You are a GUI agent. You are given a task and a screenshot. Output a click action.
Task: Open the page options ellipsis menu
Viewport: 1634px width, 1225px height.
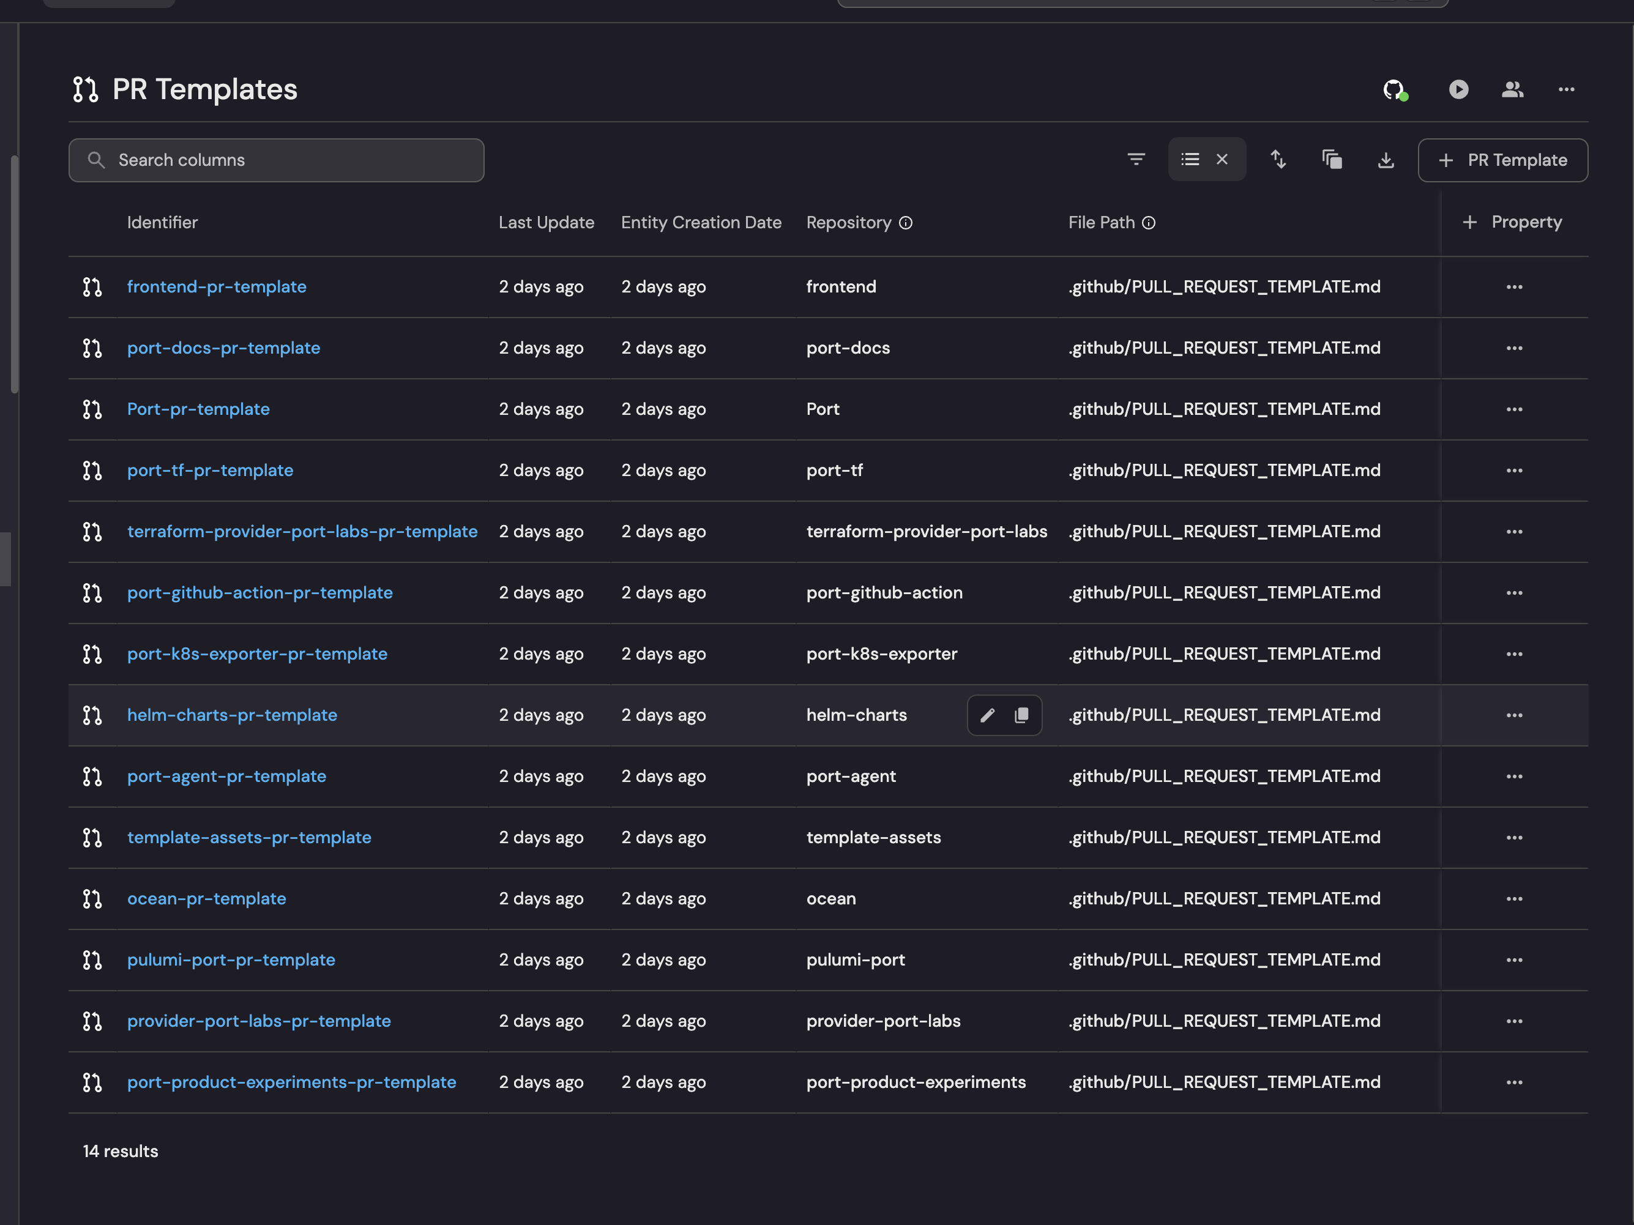click(1566, 89)
